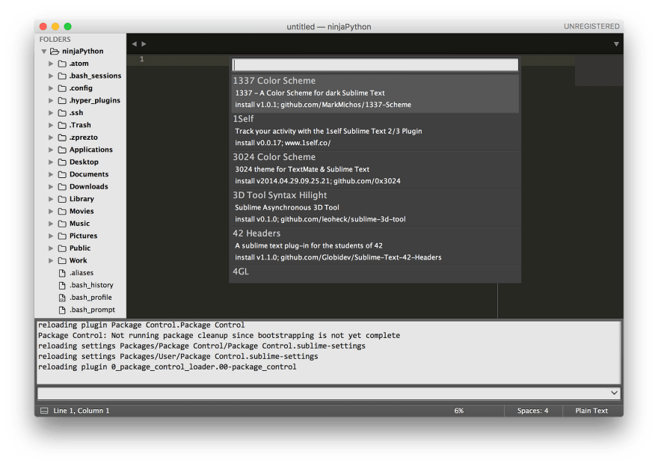This screenshot has width=658, height=466.
Task: Select the Downloads folder label
Action: [88, 186]
